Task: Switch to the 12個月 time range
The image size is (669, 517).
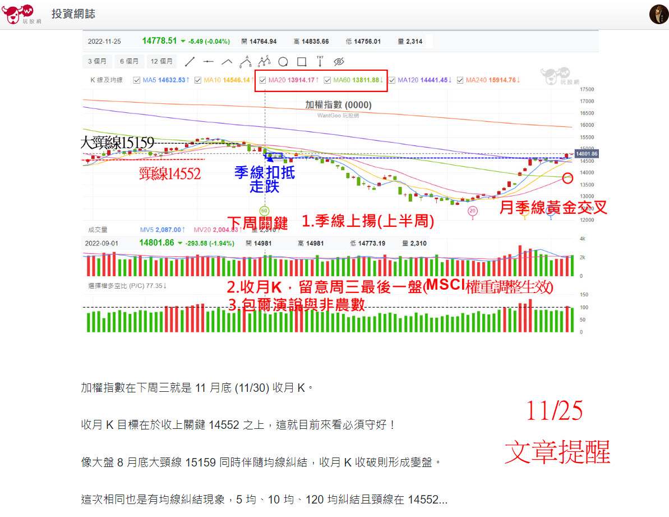Action: pyautogui.click(x=163, y=62)
